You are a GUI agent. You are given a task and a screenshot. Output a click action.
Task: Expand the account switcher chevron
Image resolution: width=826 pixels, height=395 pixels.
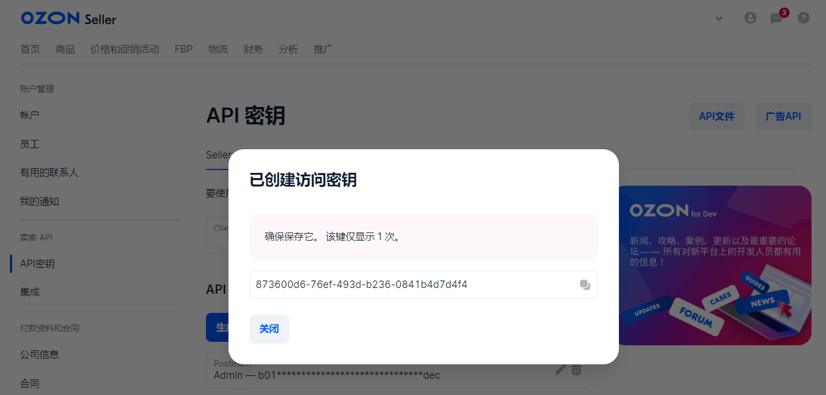(x=718, y=18)
